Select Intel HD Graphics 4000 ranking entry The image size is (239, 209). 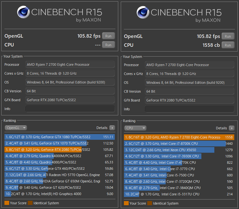(x=60, y=194)
